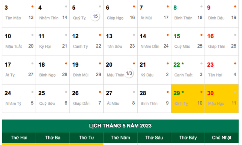Select day 25 Quý Sửu
The width and height of the screenshot is (242, 145).
pos(53,99)
